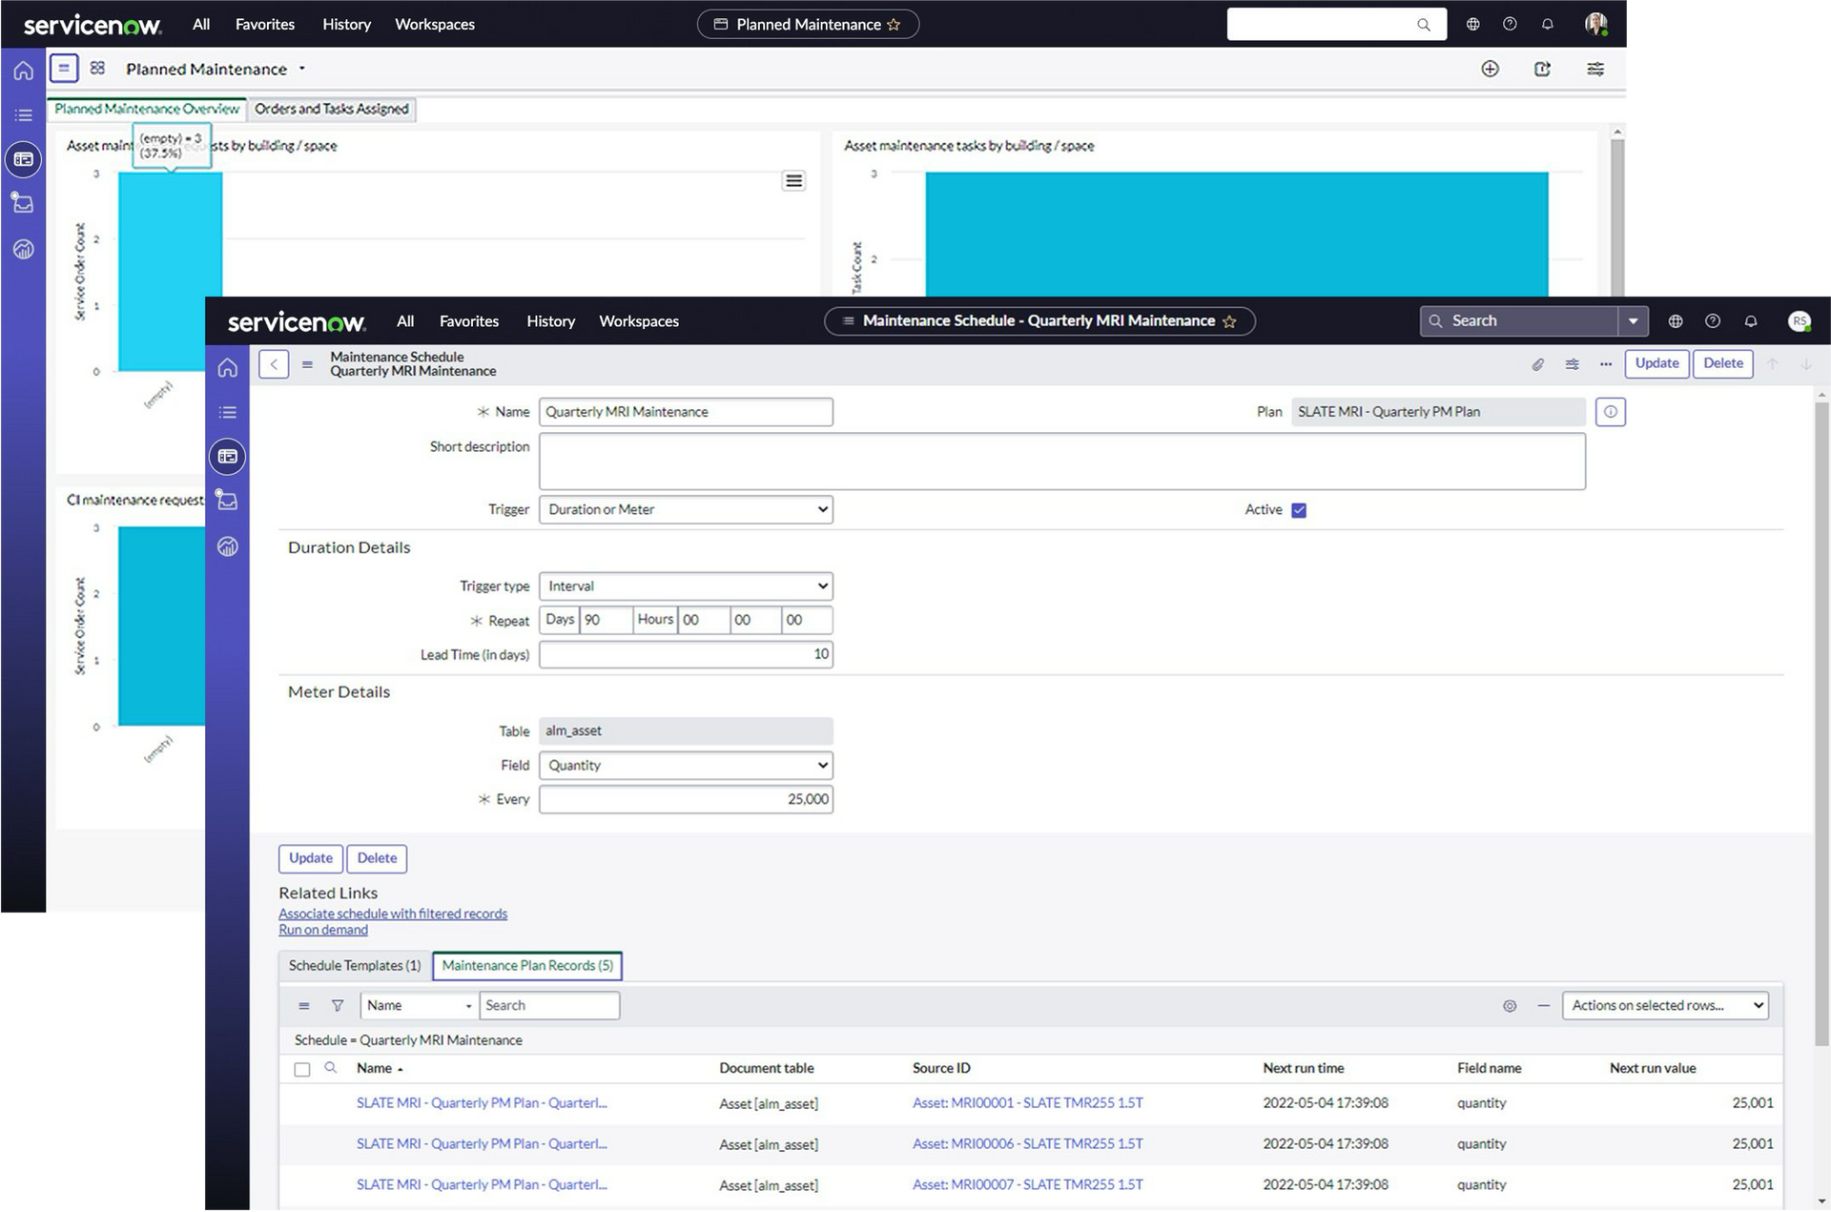Image resolution: width=1831 pixels, height=1212 pixels.
Task: Click the Update button
Action: coord(1656,363)
